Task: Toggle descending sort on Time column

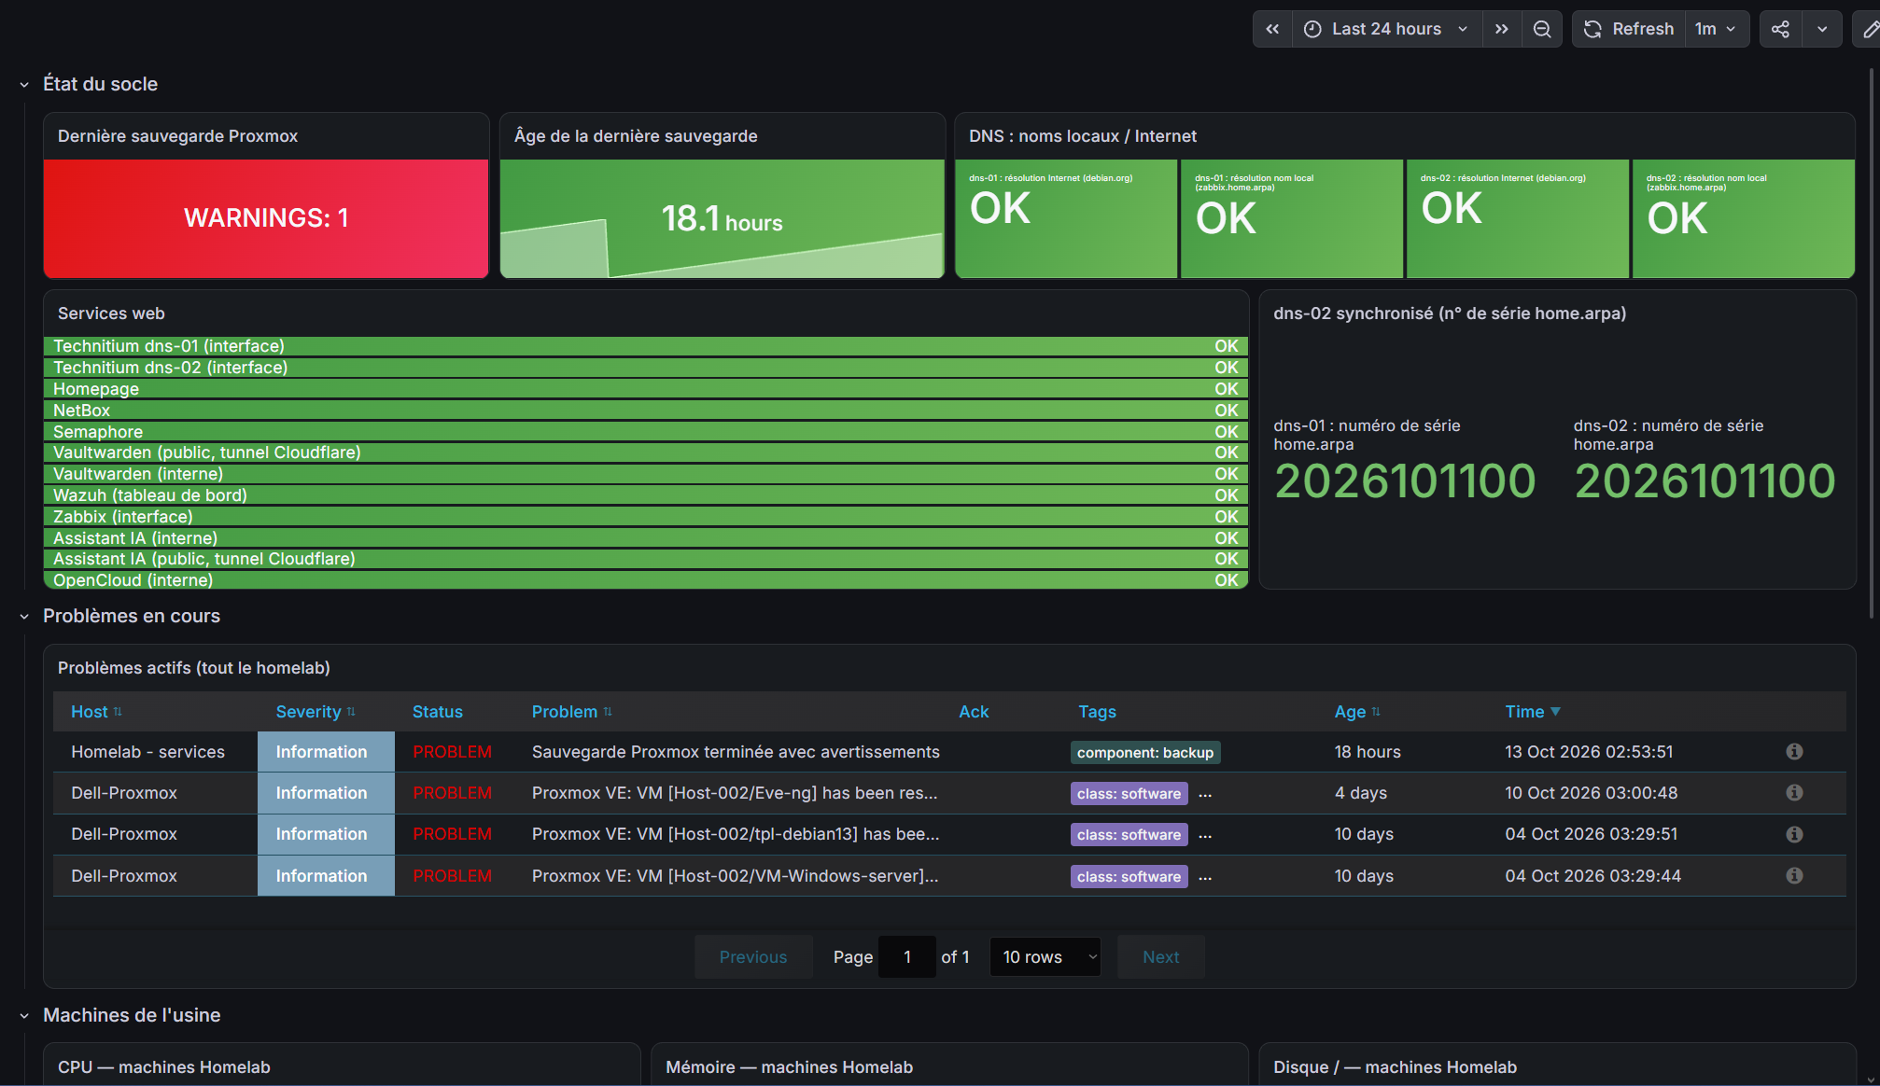Action: [1533, 712]
